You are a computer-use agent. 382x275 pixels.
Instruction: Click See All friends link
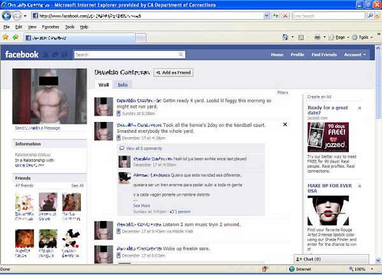tap(77, 185)
